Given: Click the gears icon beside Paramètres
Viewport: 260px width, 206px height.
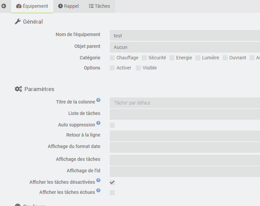Looking at the screenshot, I should [x=18, y=89].
